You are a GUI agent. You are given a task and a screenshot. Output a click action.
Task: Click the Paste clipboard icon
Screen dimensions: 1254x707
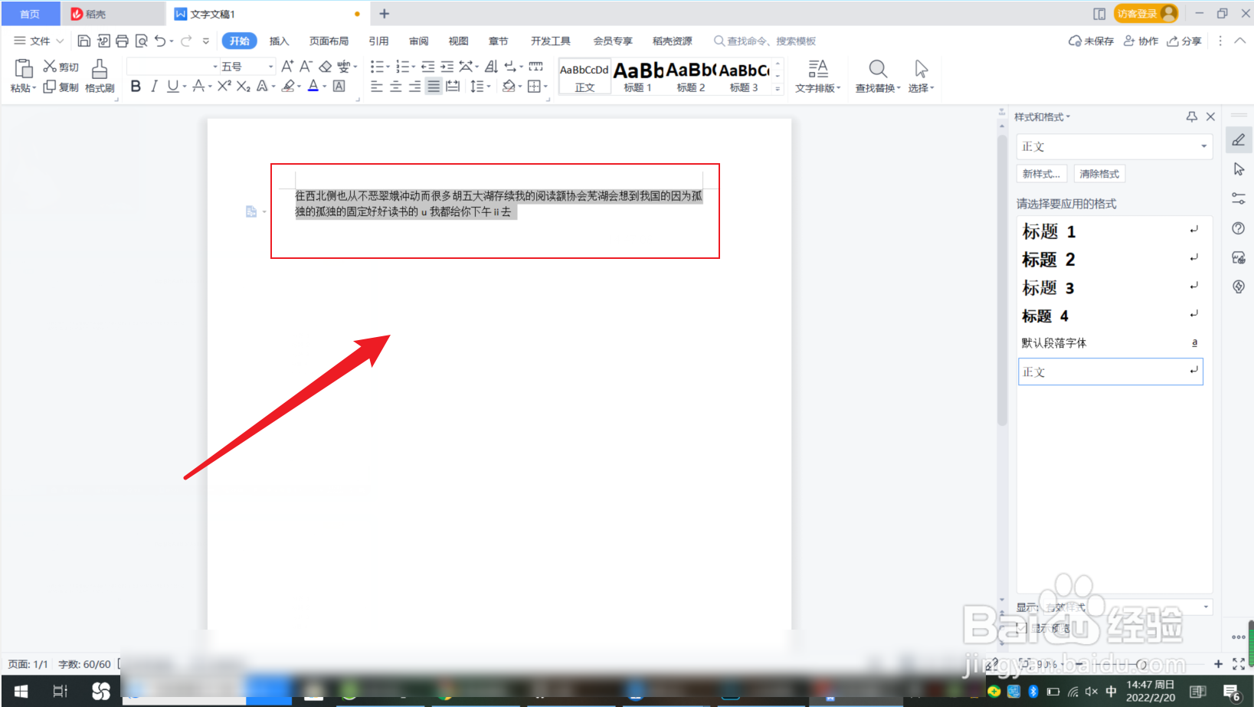pyautogui.click(x=24, y=69)
